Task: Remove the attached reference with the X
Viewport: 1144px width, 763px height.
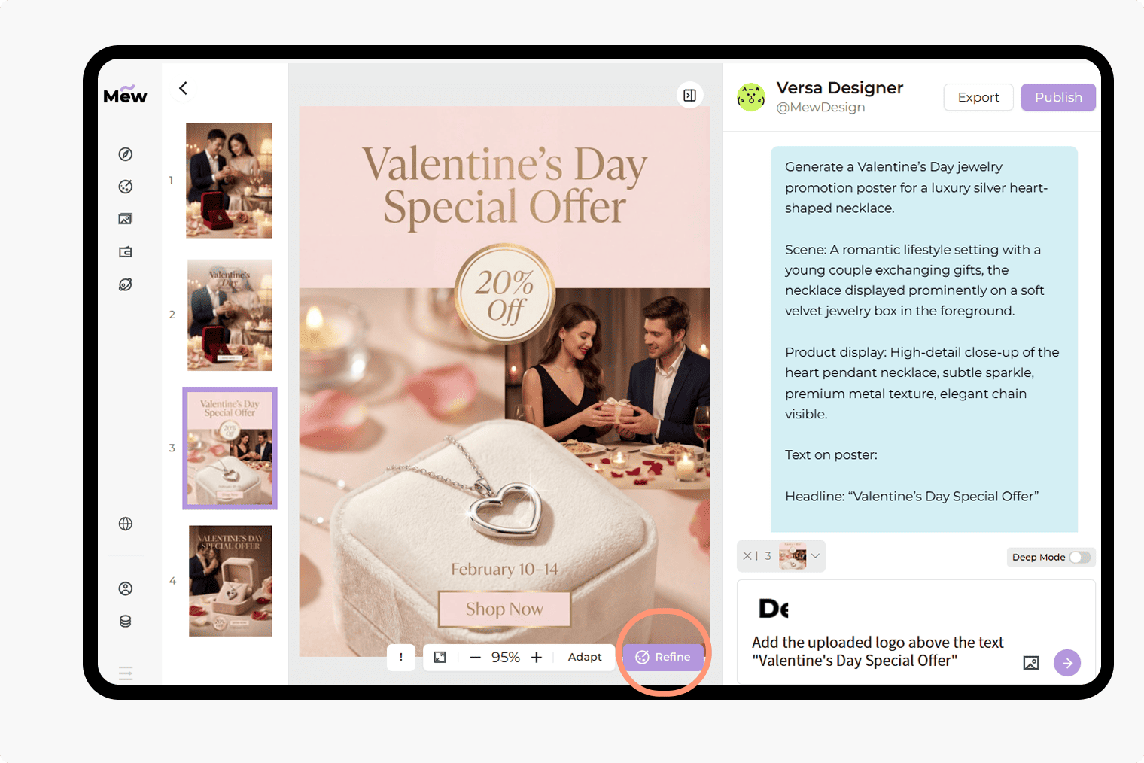Action: (747, 555)
